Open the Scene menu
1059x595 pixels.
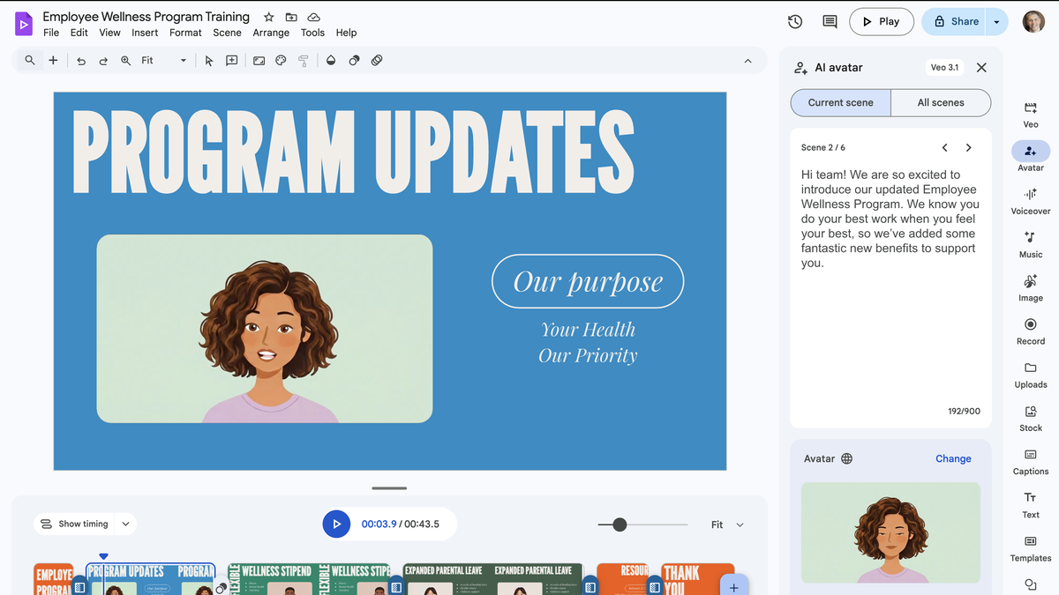[x=227, y=33]
